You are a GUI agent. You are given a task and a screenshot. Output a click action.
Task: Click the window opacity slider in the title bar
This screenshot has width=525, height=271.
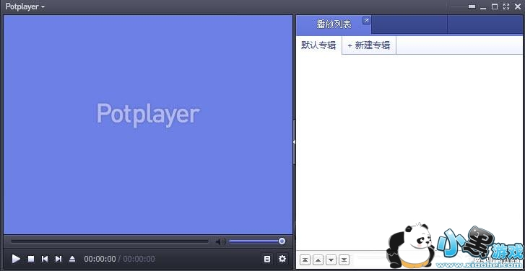point(463,6)
